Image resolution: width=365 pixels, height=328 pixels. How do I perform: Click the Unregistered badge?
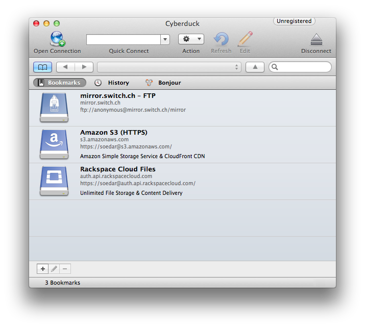pyautogui.click(x=294, y=21)
